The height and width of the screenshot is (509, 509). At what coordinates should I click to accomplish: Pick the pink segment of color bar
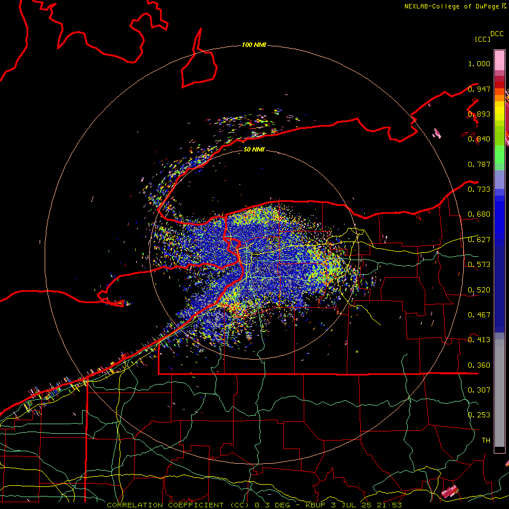click(x=499, y=60)
